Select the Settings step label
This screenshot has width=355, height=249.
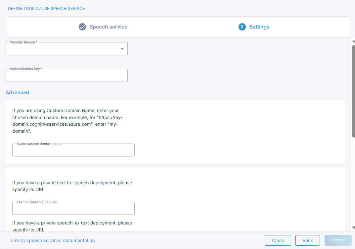[x=259, y=27]
